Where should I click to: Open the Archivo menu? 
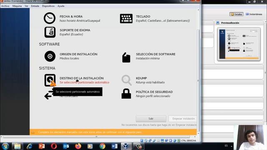(x=5, y=6)
